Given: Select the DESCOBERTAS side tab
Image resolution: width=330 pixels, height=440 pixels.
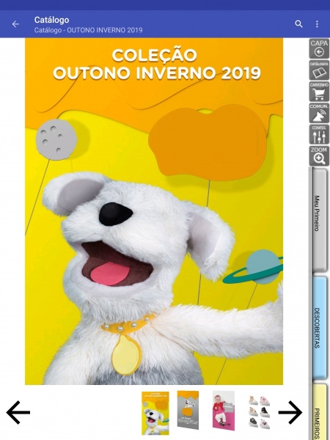Looking at the screenshot, I should [x=318, y=328].
